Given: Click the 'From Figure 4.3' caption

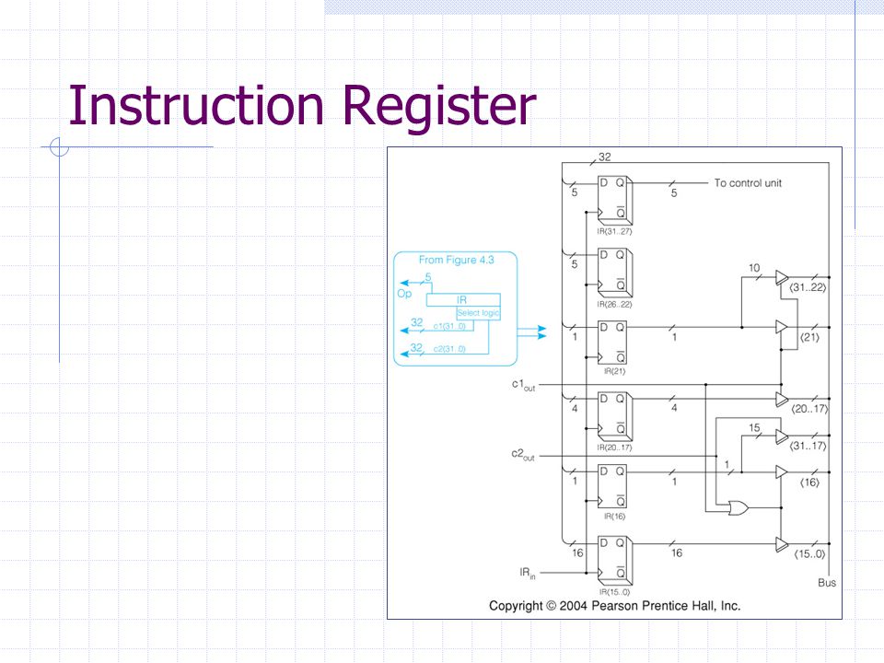Looking at the screenshot, I should pyautogui.click(x=456, y=260).
